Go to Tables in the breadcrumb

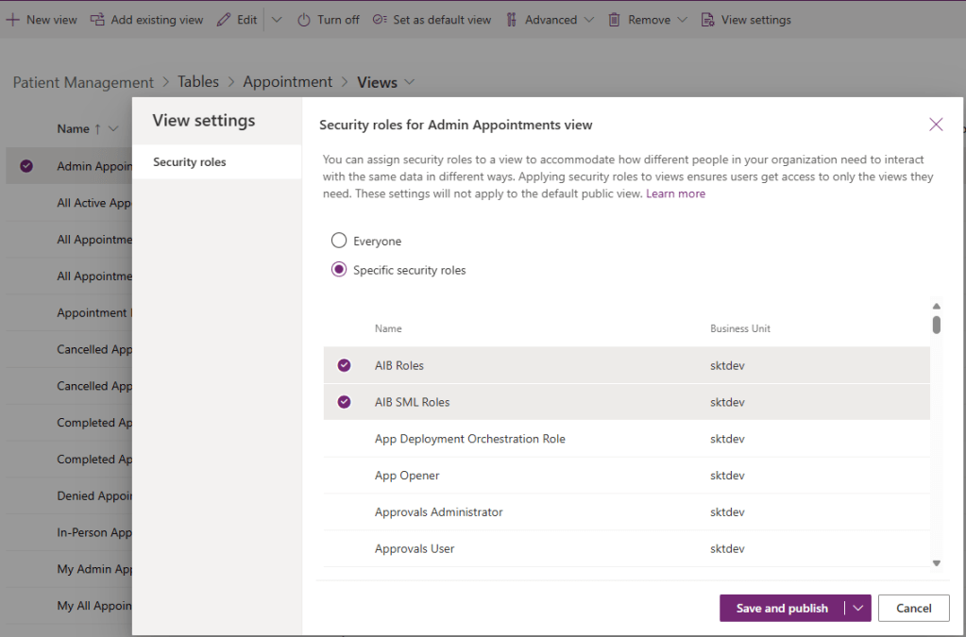click(198, 82)
